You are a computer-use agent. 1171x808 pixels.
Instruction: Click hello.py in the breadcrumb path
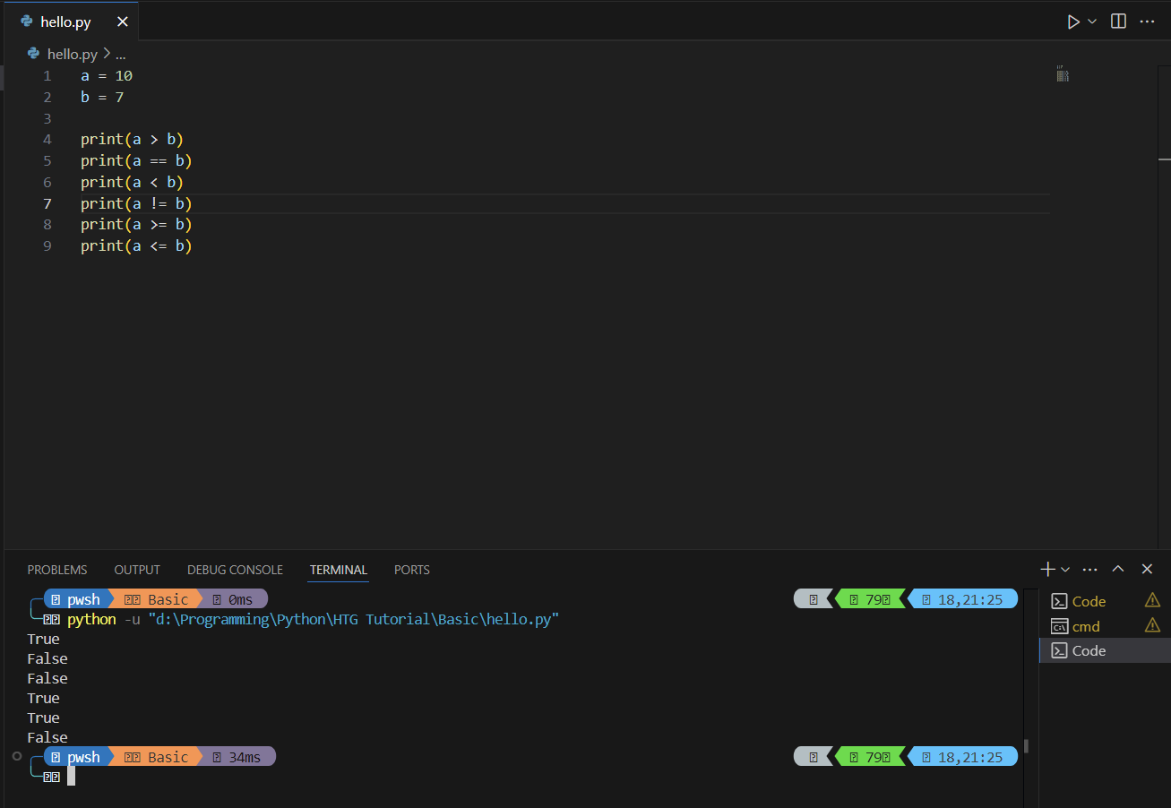pyautogui.click(x=72, y=54)
